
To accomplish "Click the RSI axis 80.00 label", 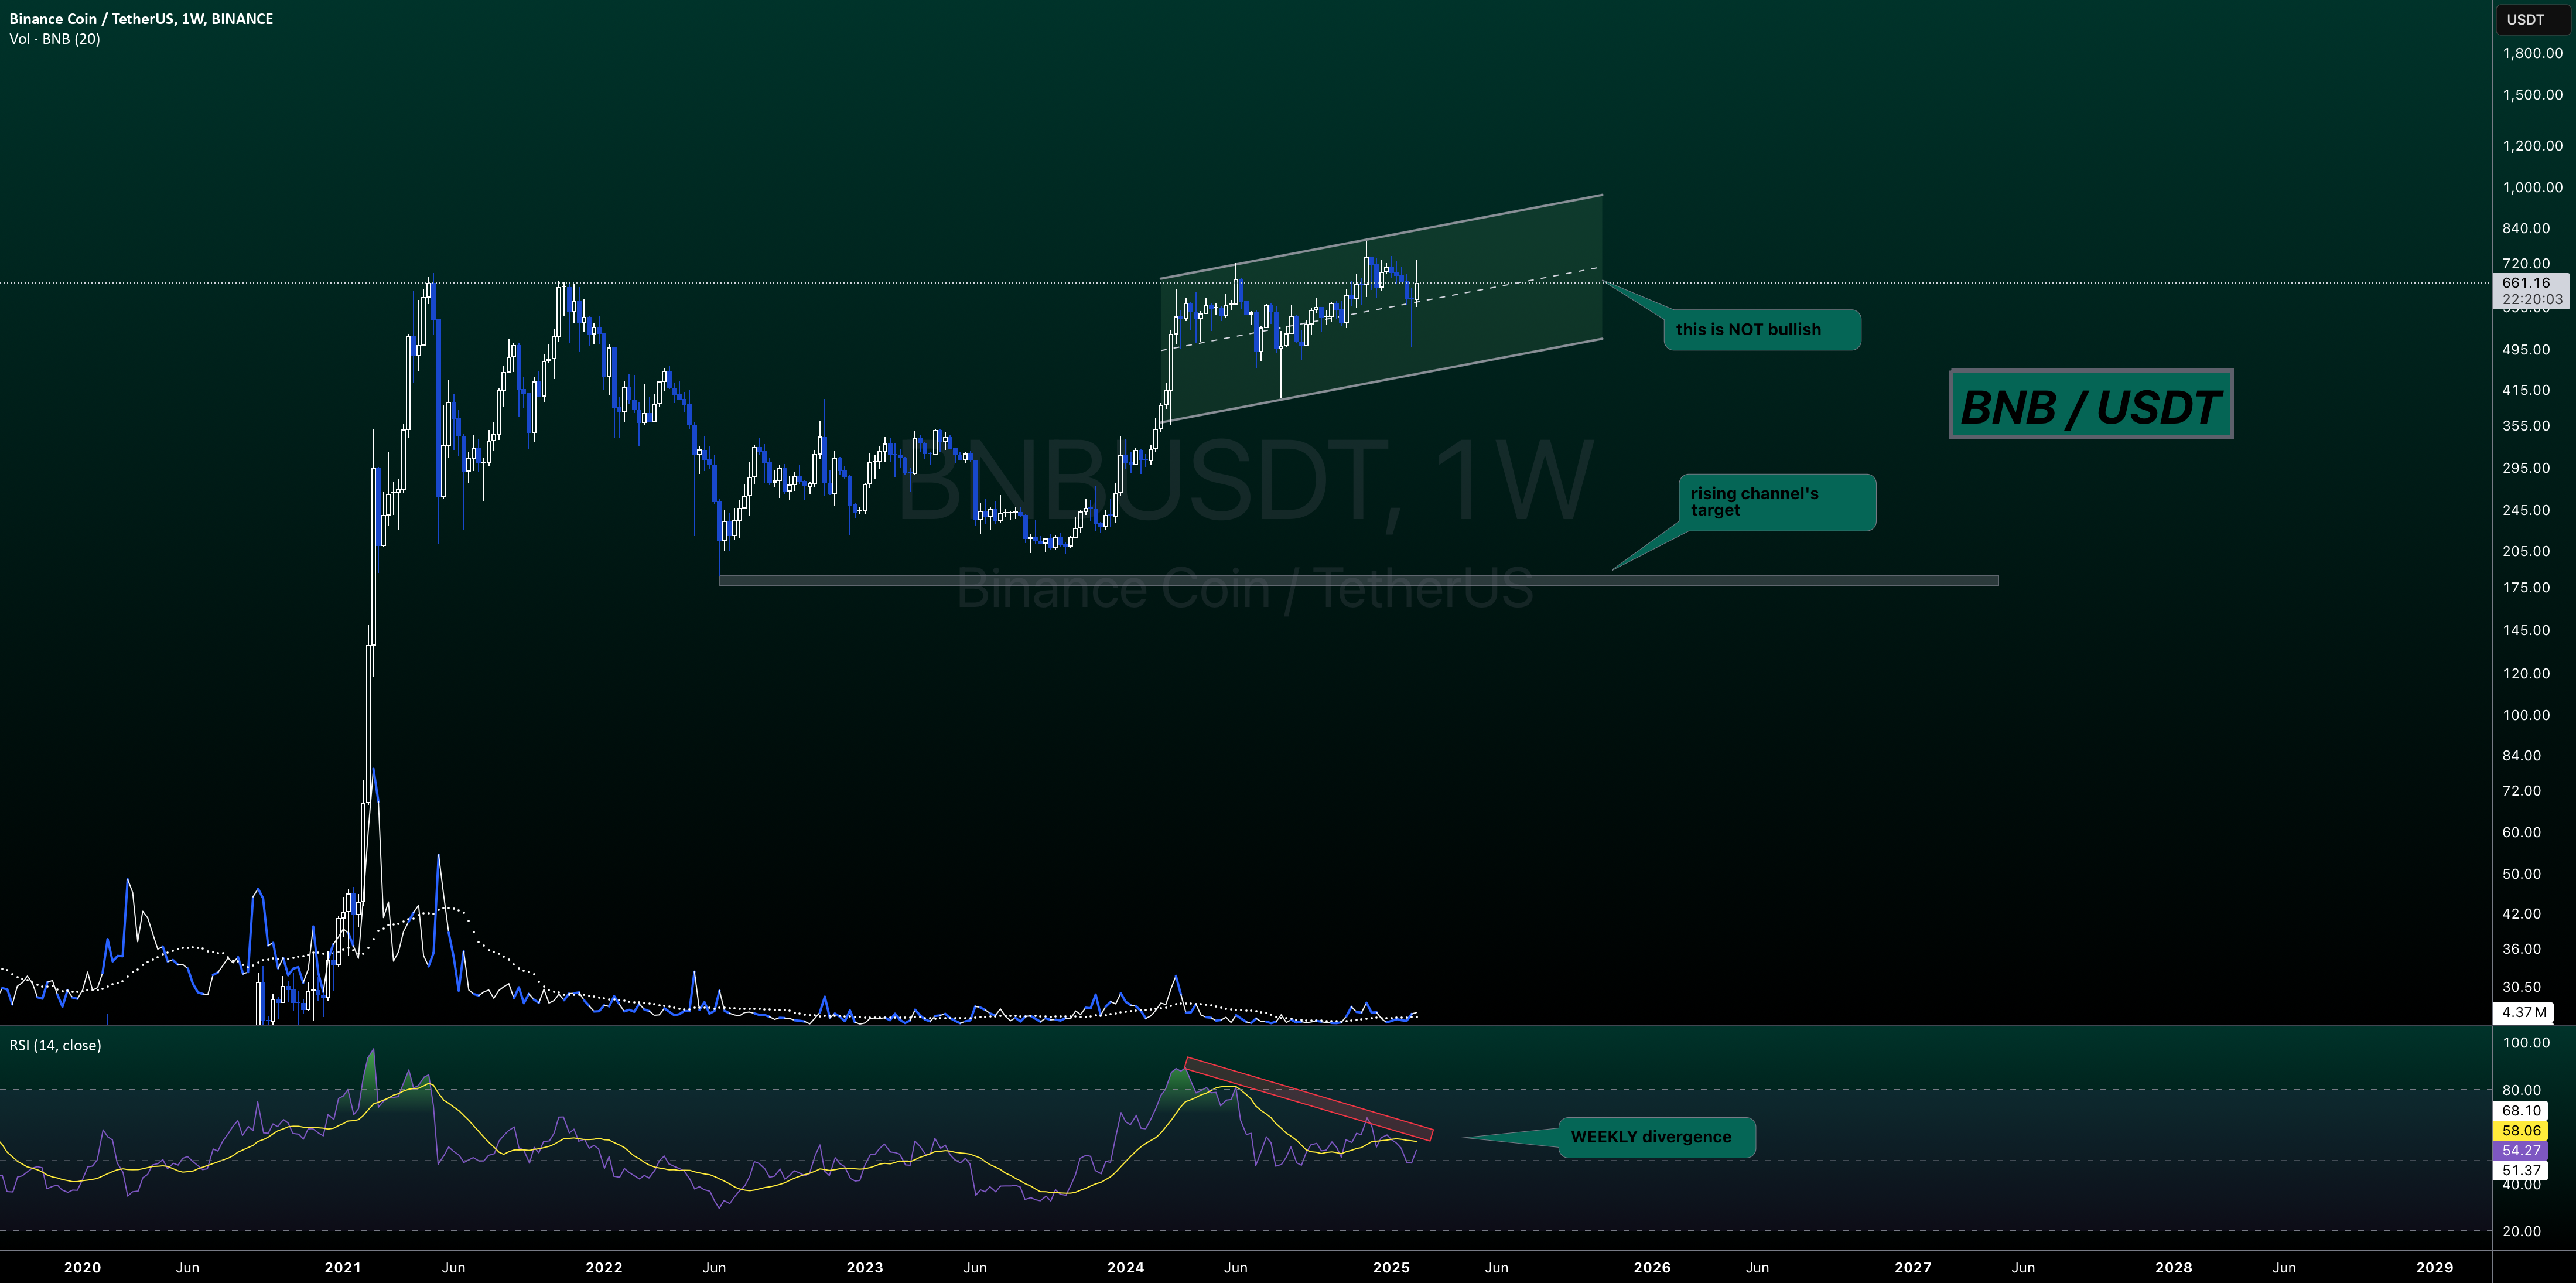I will tap(2522, 1090).
